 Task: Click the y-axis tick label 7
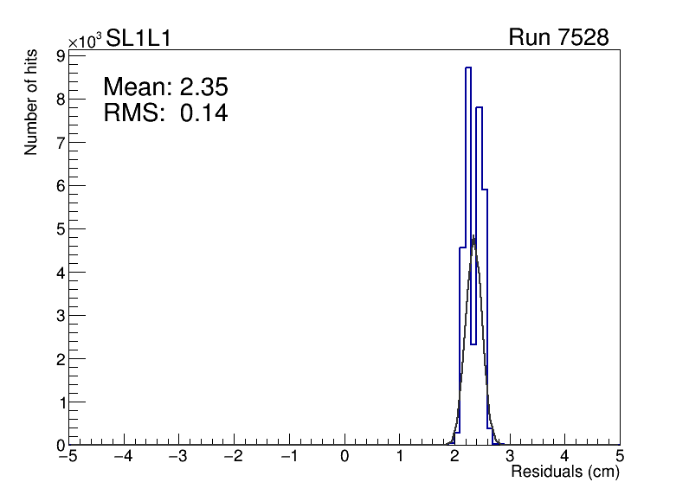(x=61, y=143)
